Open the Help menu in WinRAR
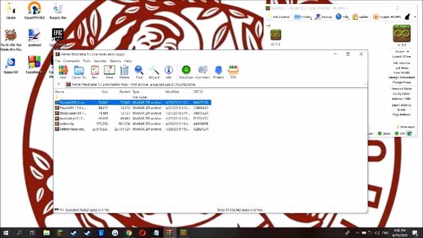The image size is (423, 238). tap(128, 61)
